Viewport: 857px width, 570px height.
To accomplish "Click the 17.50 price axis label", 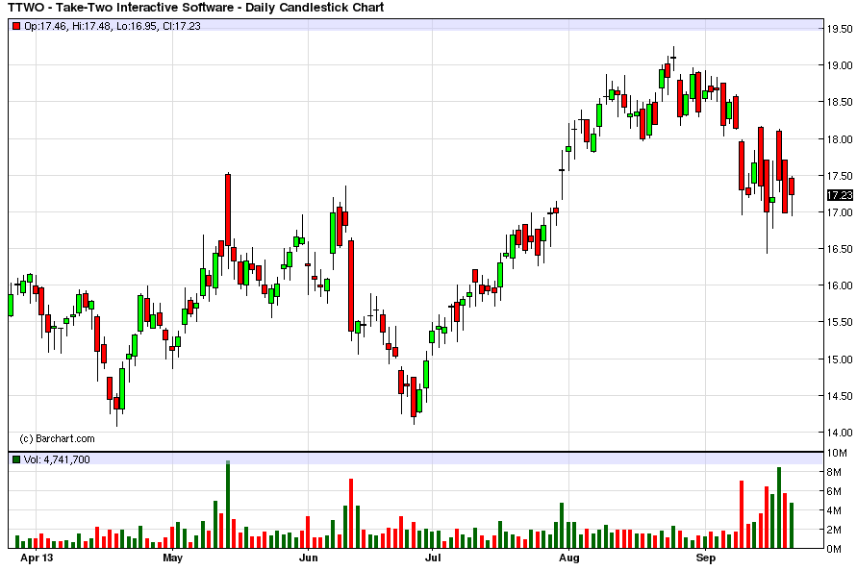I will point(839,176).
